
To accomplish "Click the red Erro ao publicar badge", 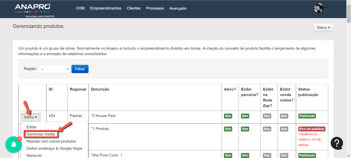I will 312,129.
